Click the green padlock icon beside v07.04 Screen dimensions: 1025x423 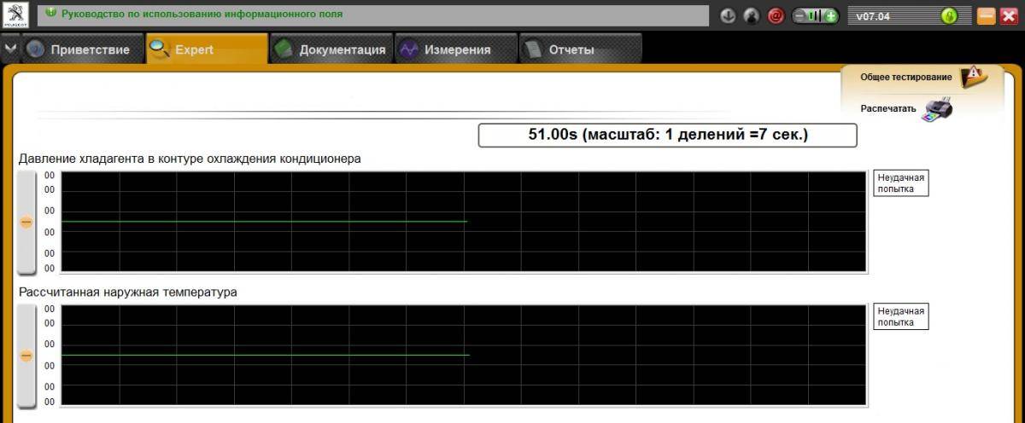[x=949, y=15]
